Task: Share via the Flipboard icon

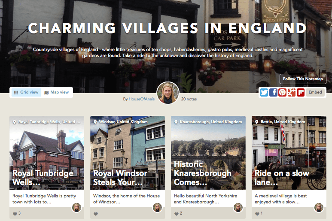Action: pos(301,92)
